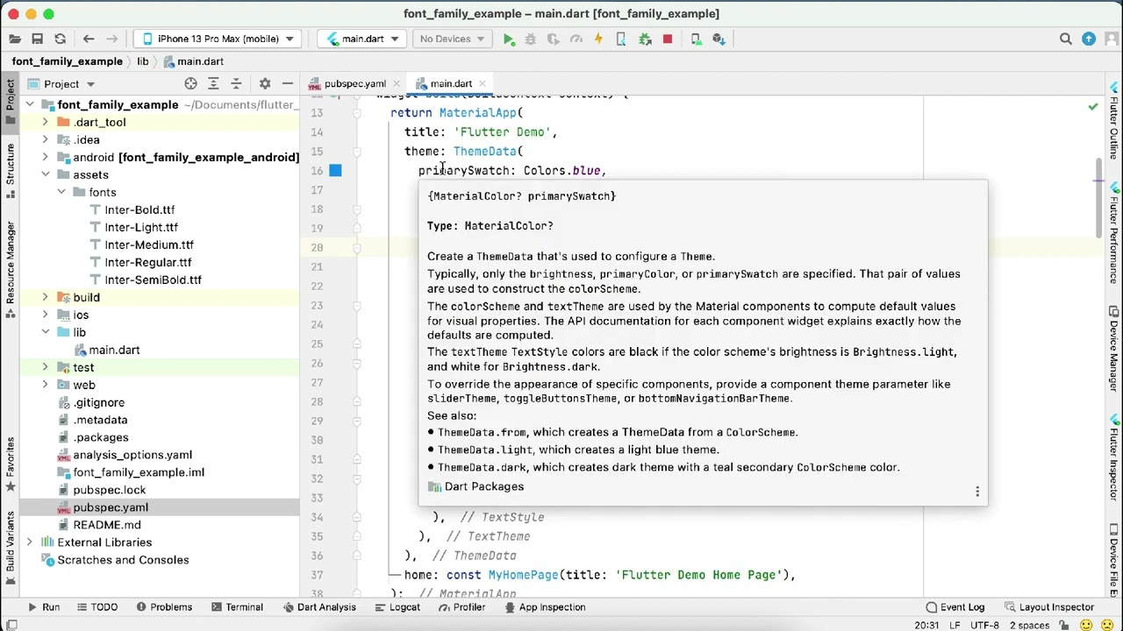Screen dimensions: 1123x631
Task: Click the blue update arrow icon
Action: coord(1089,39)
